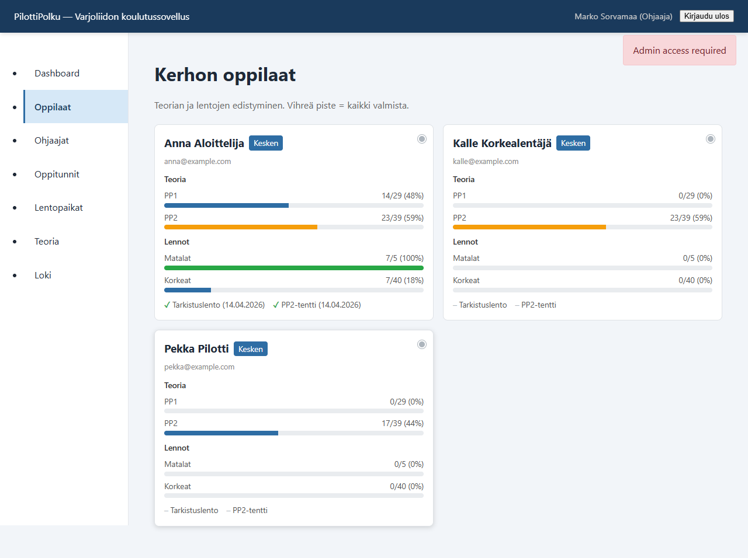The height and width of the screenshot is (558, 748).
Task: Open Oppitunnit from the sidebar
Action: (x=57, y=174)
